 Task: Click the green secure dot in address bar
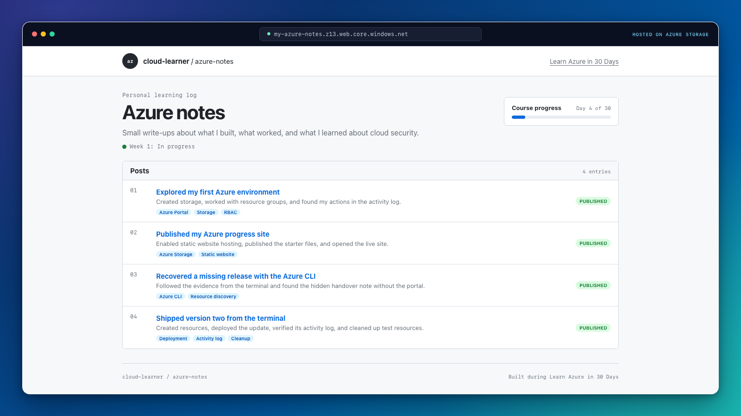point(269,34)
